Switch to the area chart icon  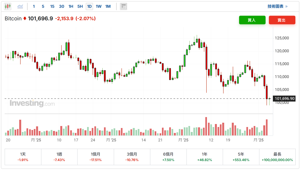[20, 6]
